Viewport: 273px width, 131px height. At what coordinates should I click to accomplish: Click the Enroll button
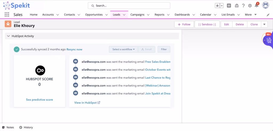coord(146,49)
